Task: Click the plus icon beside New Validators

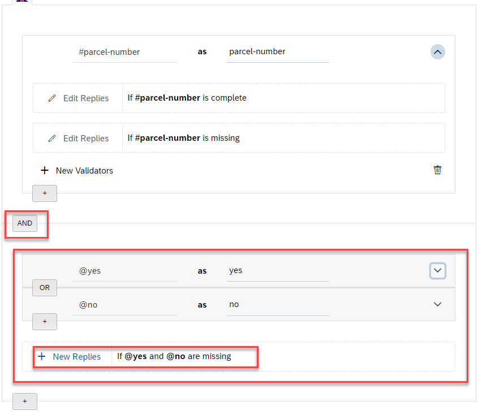Action: pyautogui.click(x=45, y=171)
